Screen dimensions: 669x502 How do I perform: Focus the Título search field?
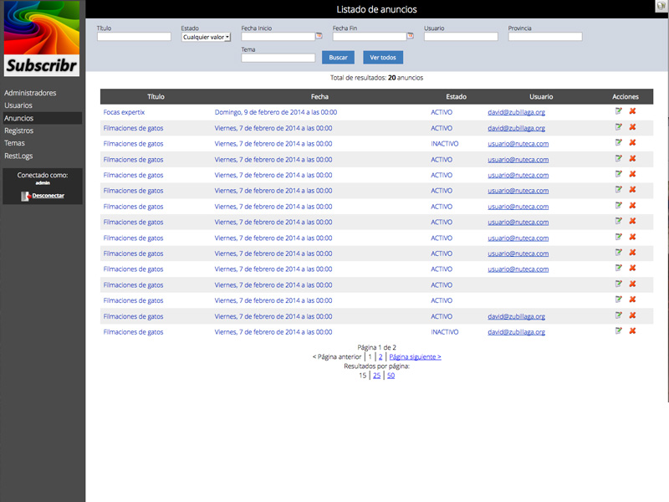coord(134,37)
